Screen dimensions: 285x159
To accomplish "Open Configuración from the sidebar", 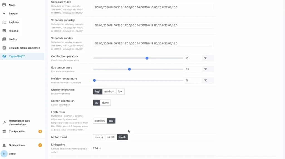I will point(17,132).
